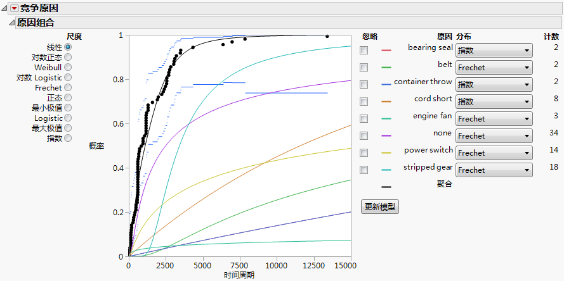
Task: Enable ignore for stripped gear
Action: tap(364, 170)
